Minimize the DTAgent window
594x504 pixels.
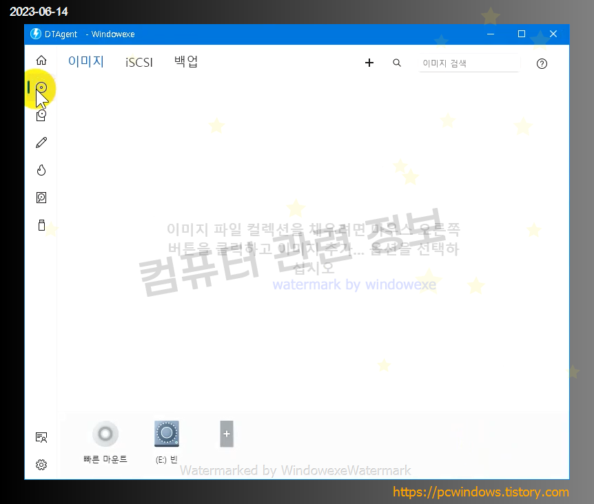pos(491,34)
